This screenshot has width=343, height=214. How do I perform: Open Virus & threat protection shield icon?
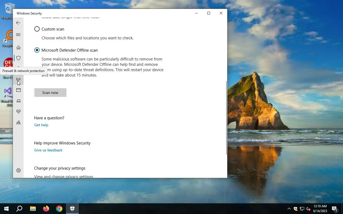coord(18,58)
